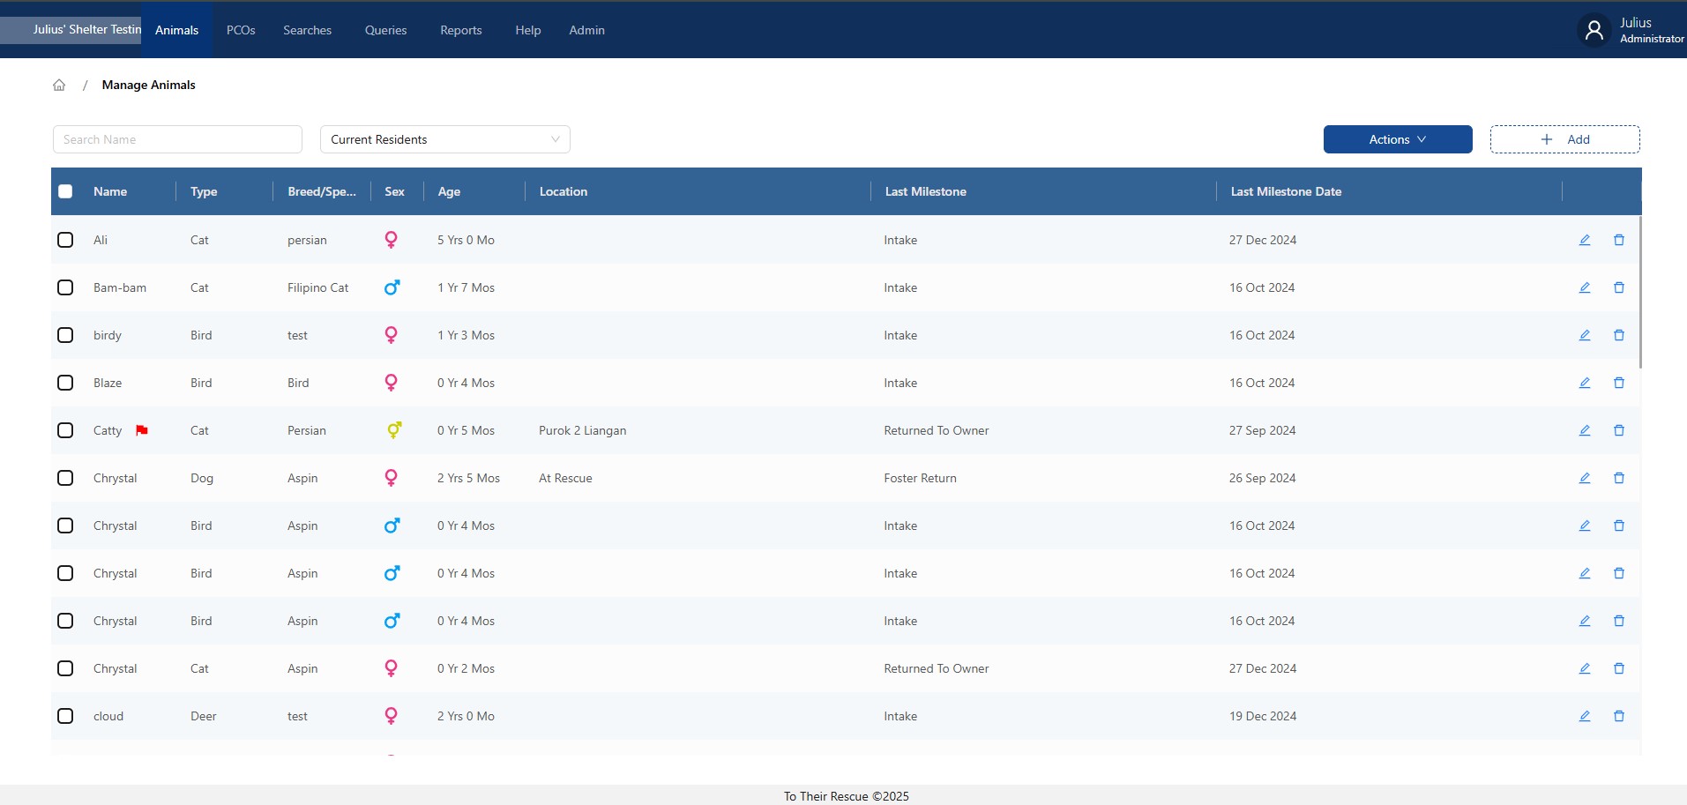Click the Add animal button
Screen dimensions: 1687x805
point(1564,139)
